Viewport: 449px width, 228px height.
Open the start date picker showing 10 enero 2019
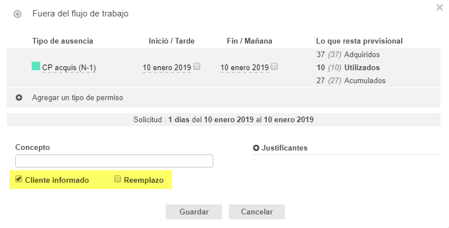tap(166, 68)
